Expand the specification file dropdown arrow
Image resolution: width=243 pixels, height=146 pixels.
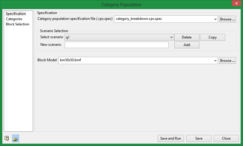coord(215,19)
